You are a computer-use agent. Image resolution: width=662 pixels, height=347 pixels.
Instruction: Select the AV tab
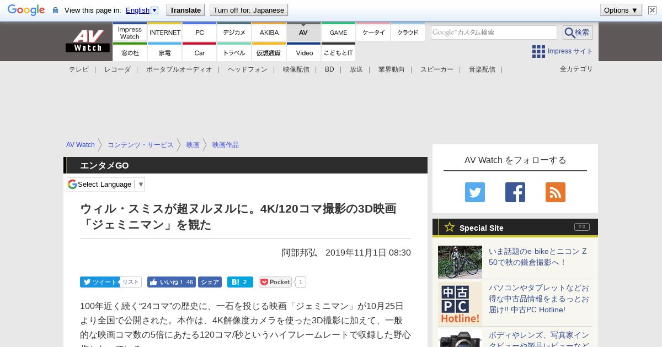coord(303,32)
